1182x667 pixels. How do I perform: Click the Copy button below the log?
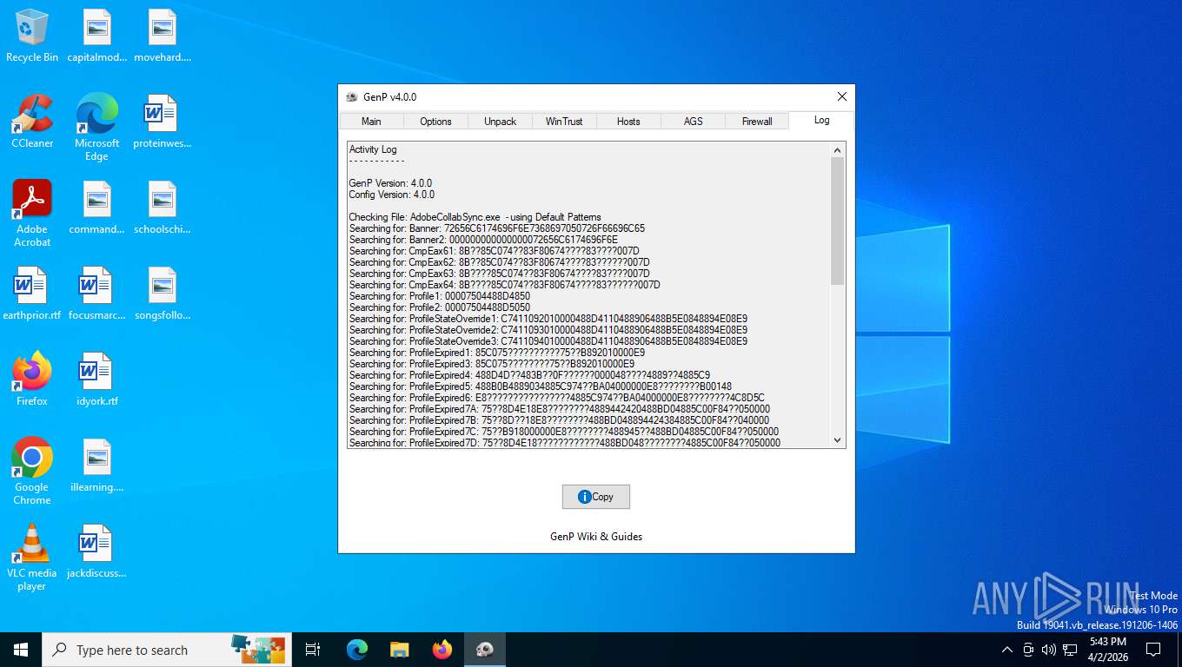[x=595, y=497]
